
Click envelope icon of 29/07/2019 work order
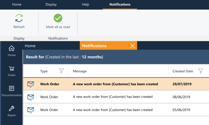(x=31, y=84)
